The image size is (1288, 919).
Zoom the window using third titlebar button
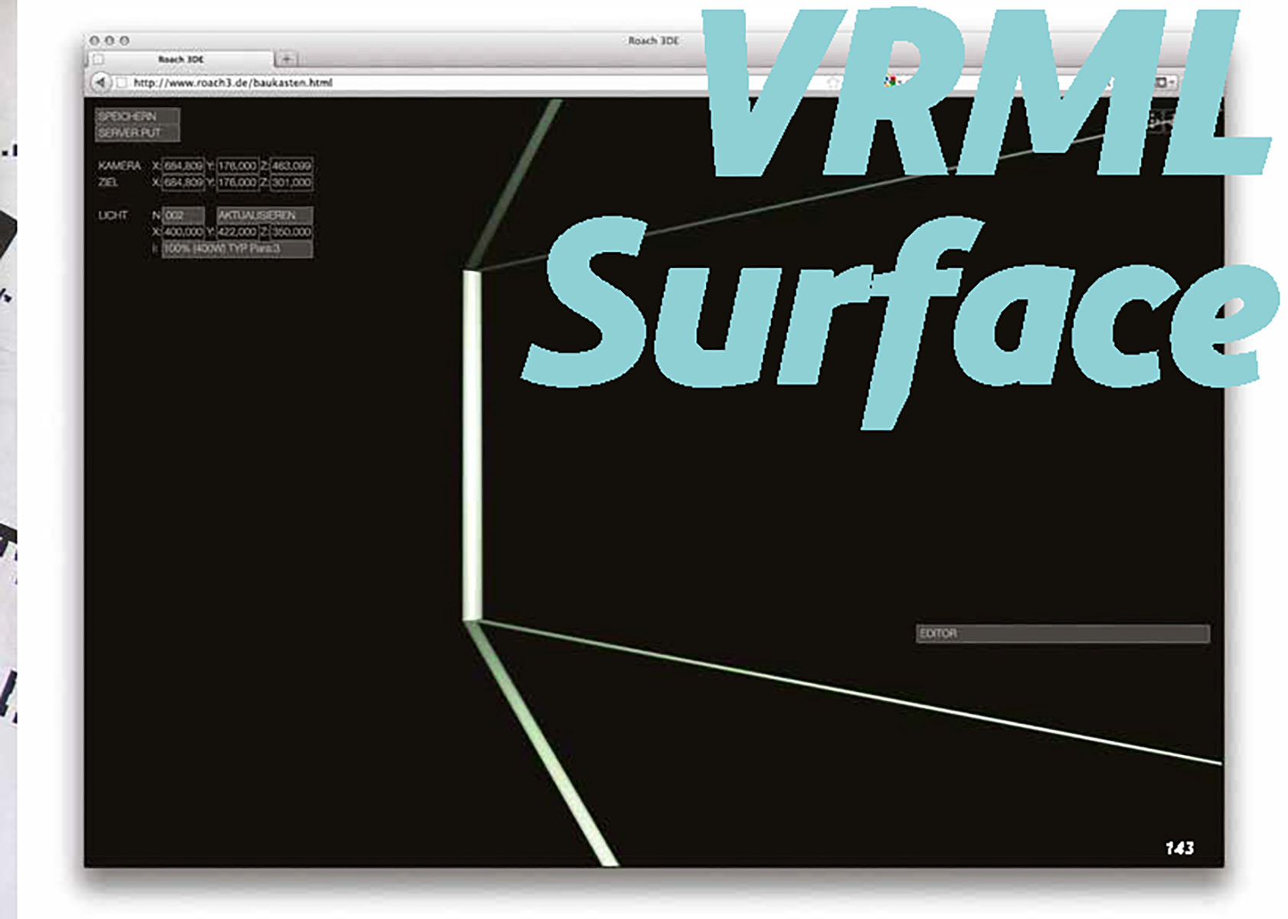pyautogui.click(x=124, y=41)
